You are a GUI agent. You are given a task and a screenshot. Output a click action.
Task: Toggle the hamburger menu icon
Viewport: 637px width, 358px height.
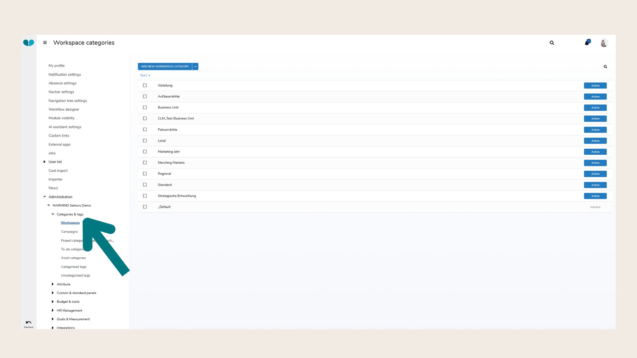pos(45,43)
